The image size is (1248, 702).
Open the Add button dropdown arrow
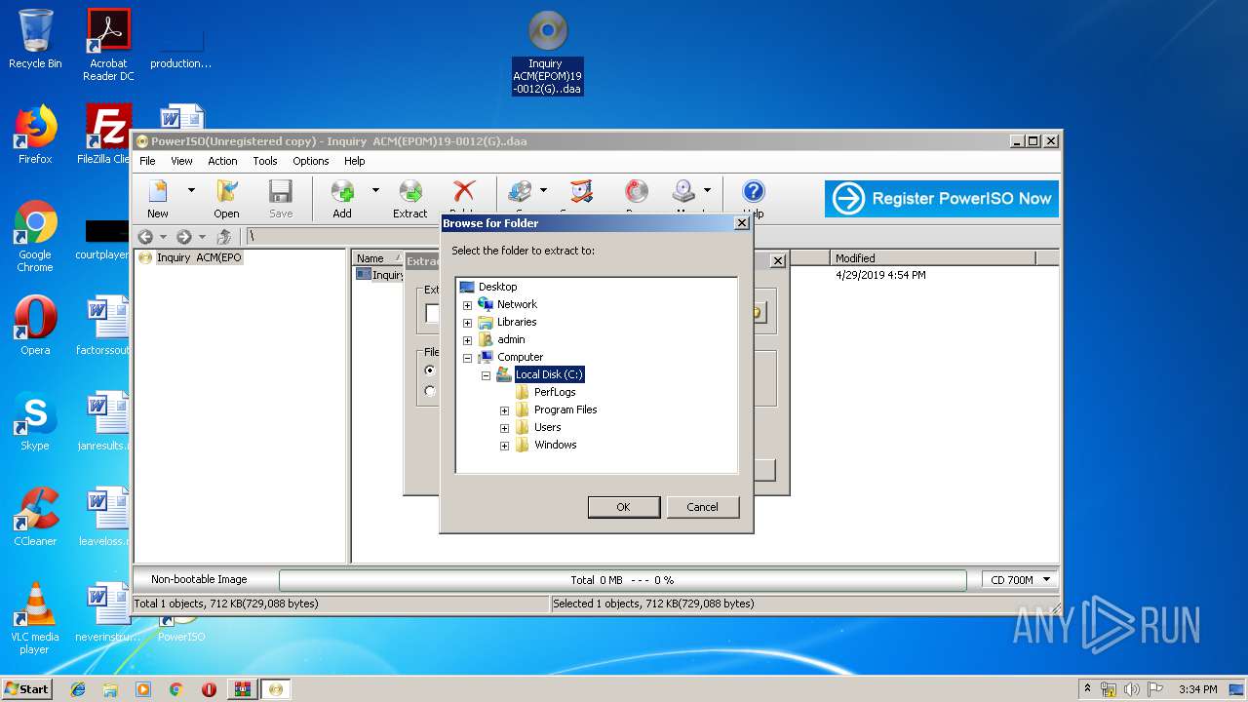[375, 190]
